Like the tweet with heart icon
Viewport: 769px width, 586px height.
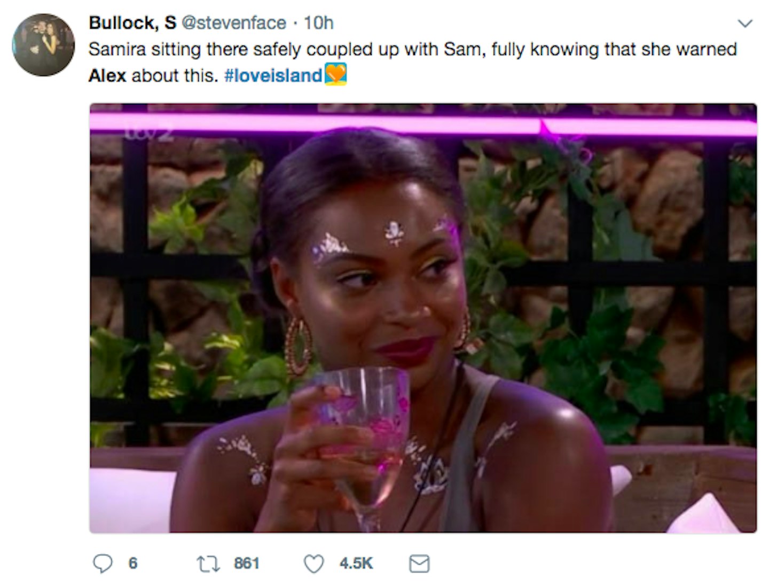(313, 564)
